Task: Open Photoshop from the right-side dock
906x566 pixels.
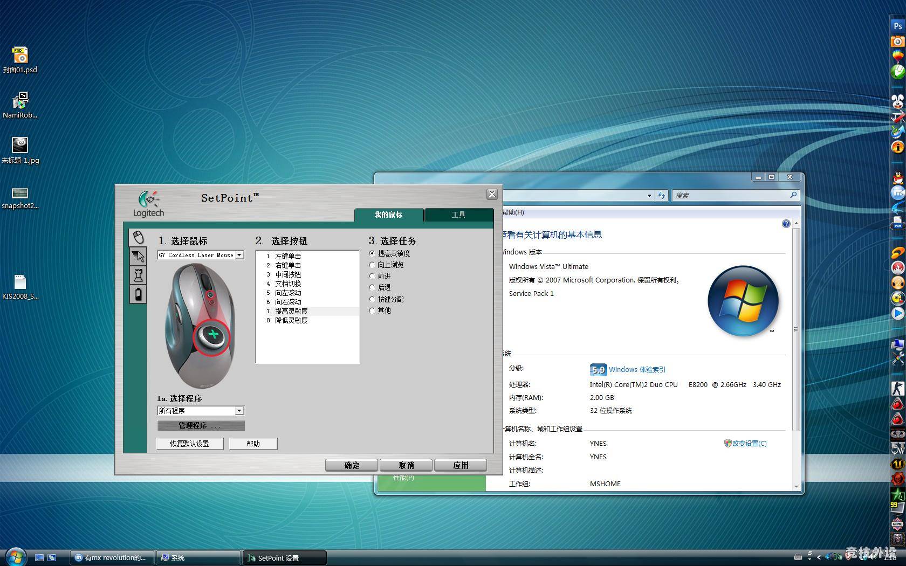Action: 897,25
